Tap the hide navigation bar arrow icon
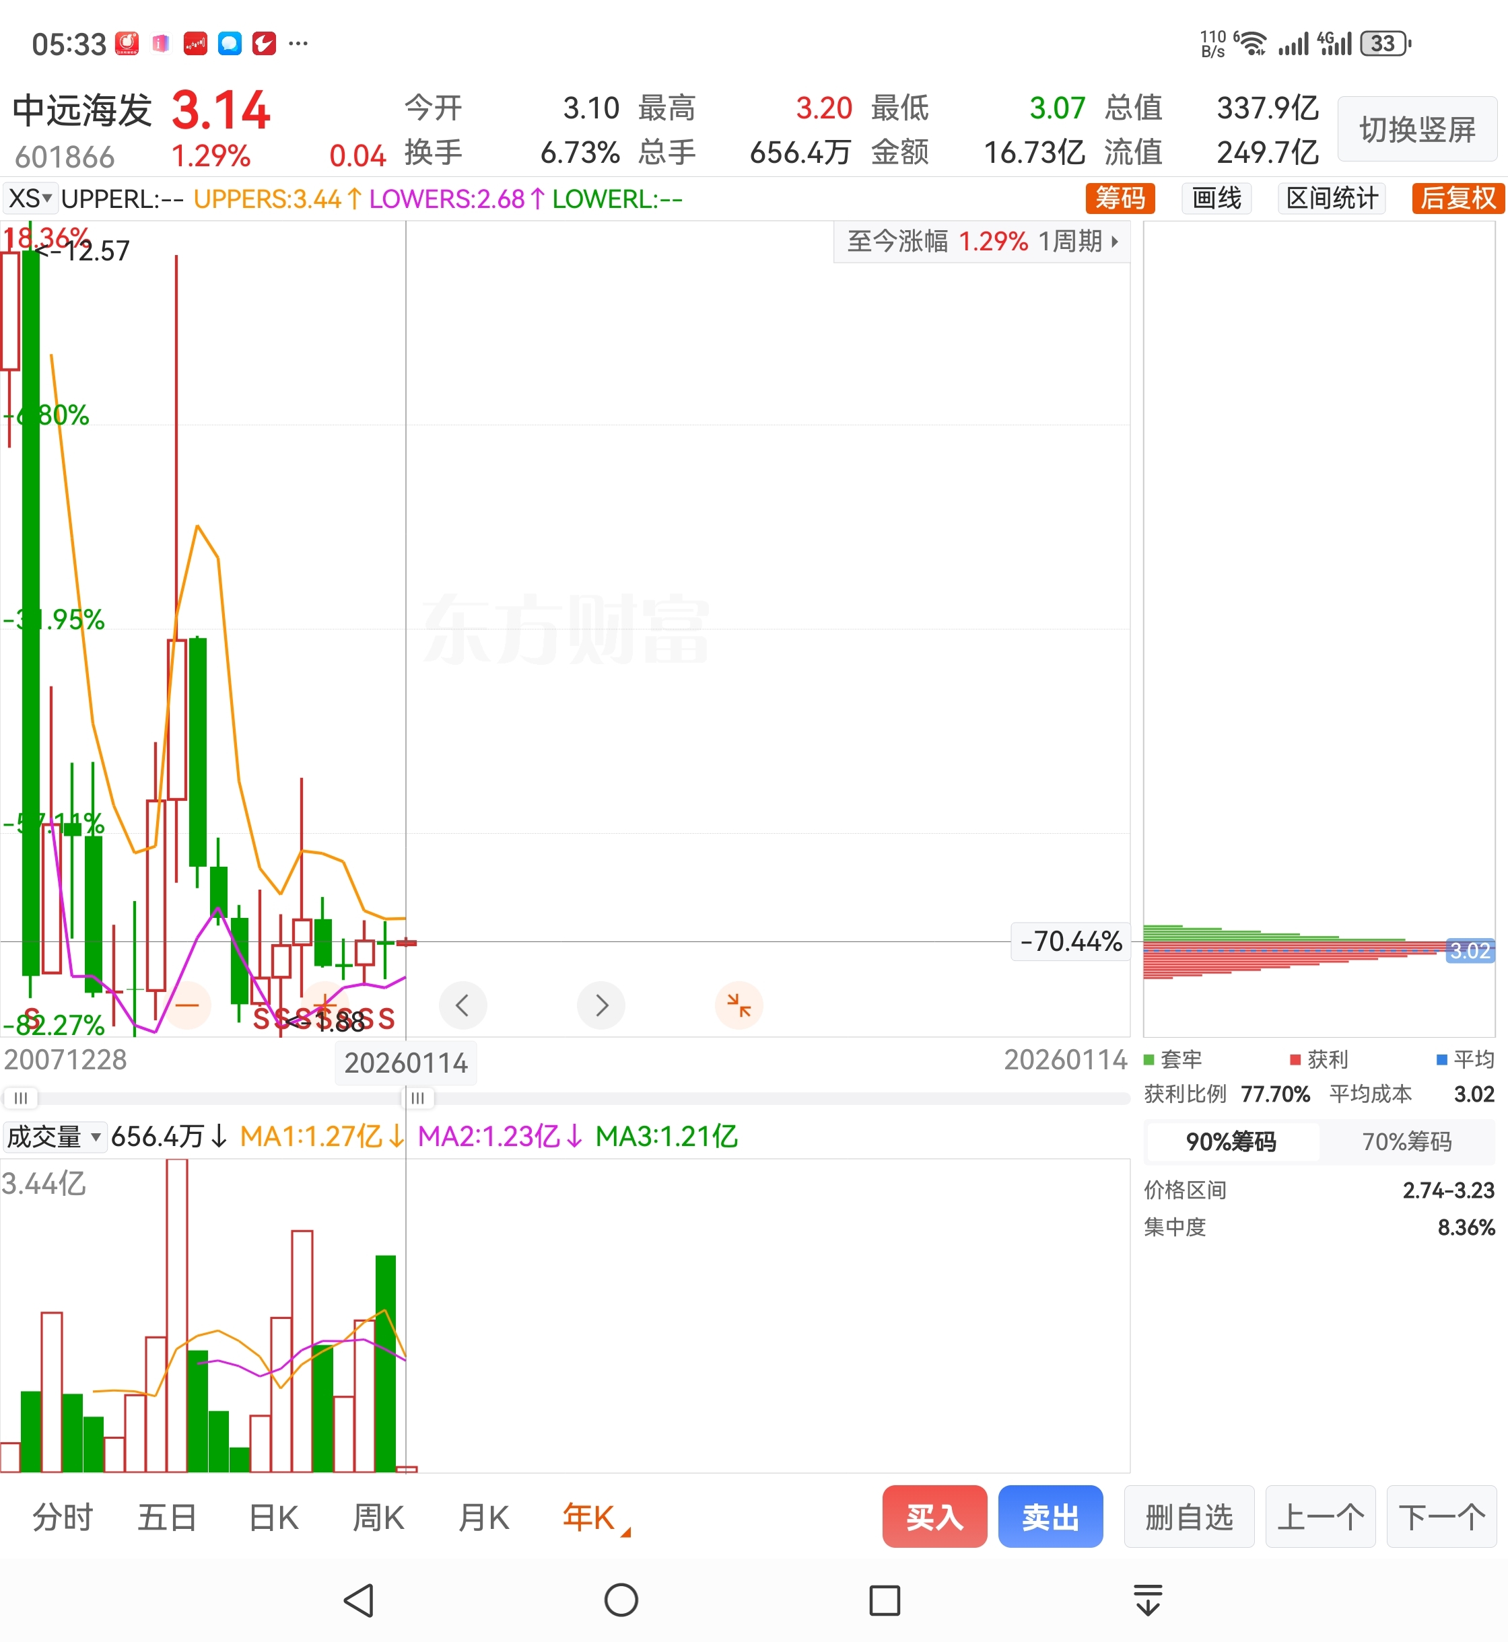This screenshot has width=1508, height=1642. (x=1148, y=1600)
